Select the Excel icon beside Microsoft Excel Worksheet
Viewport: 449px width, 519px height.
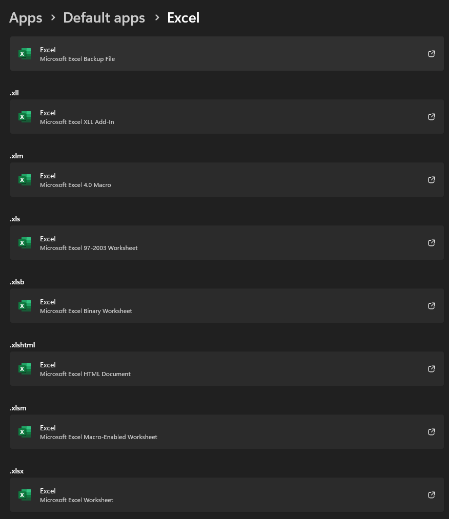click(25, 494)
